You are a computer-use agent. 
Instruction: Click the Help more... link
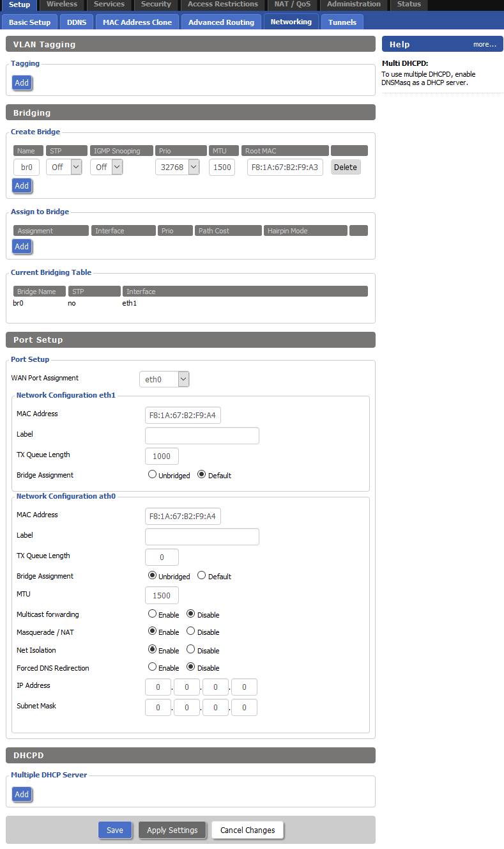click(x=484, y=44)
